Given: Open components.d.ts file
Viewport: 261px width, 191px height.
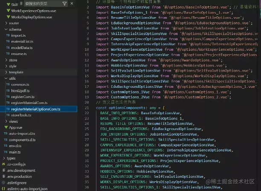Looking at the screenshot, I should 22,140.
